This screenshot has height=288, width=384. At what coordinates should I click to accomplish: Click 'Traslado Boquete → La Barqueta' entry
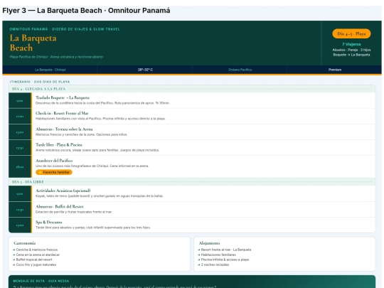(x=63, y=97)
